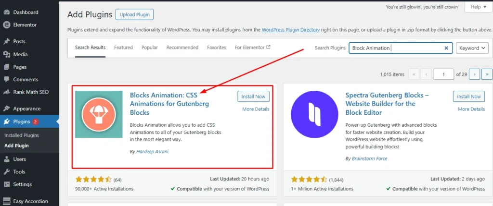
Task: Click the Easy Accordion icon
Action: pos(6,201)
